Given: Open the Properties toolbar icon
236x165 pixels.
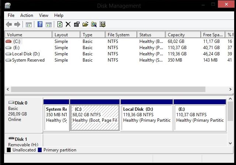Looking at the screenshot, I should click(x=77, y=24).
